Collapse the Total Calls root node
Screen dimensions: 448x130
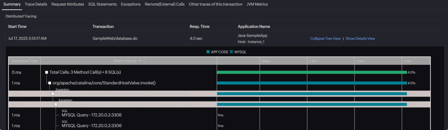[47, 72]
